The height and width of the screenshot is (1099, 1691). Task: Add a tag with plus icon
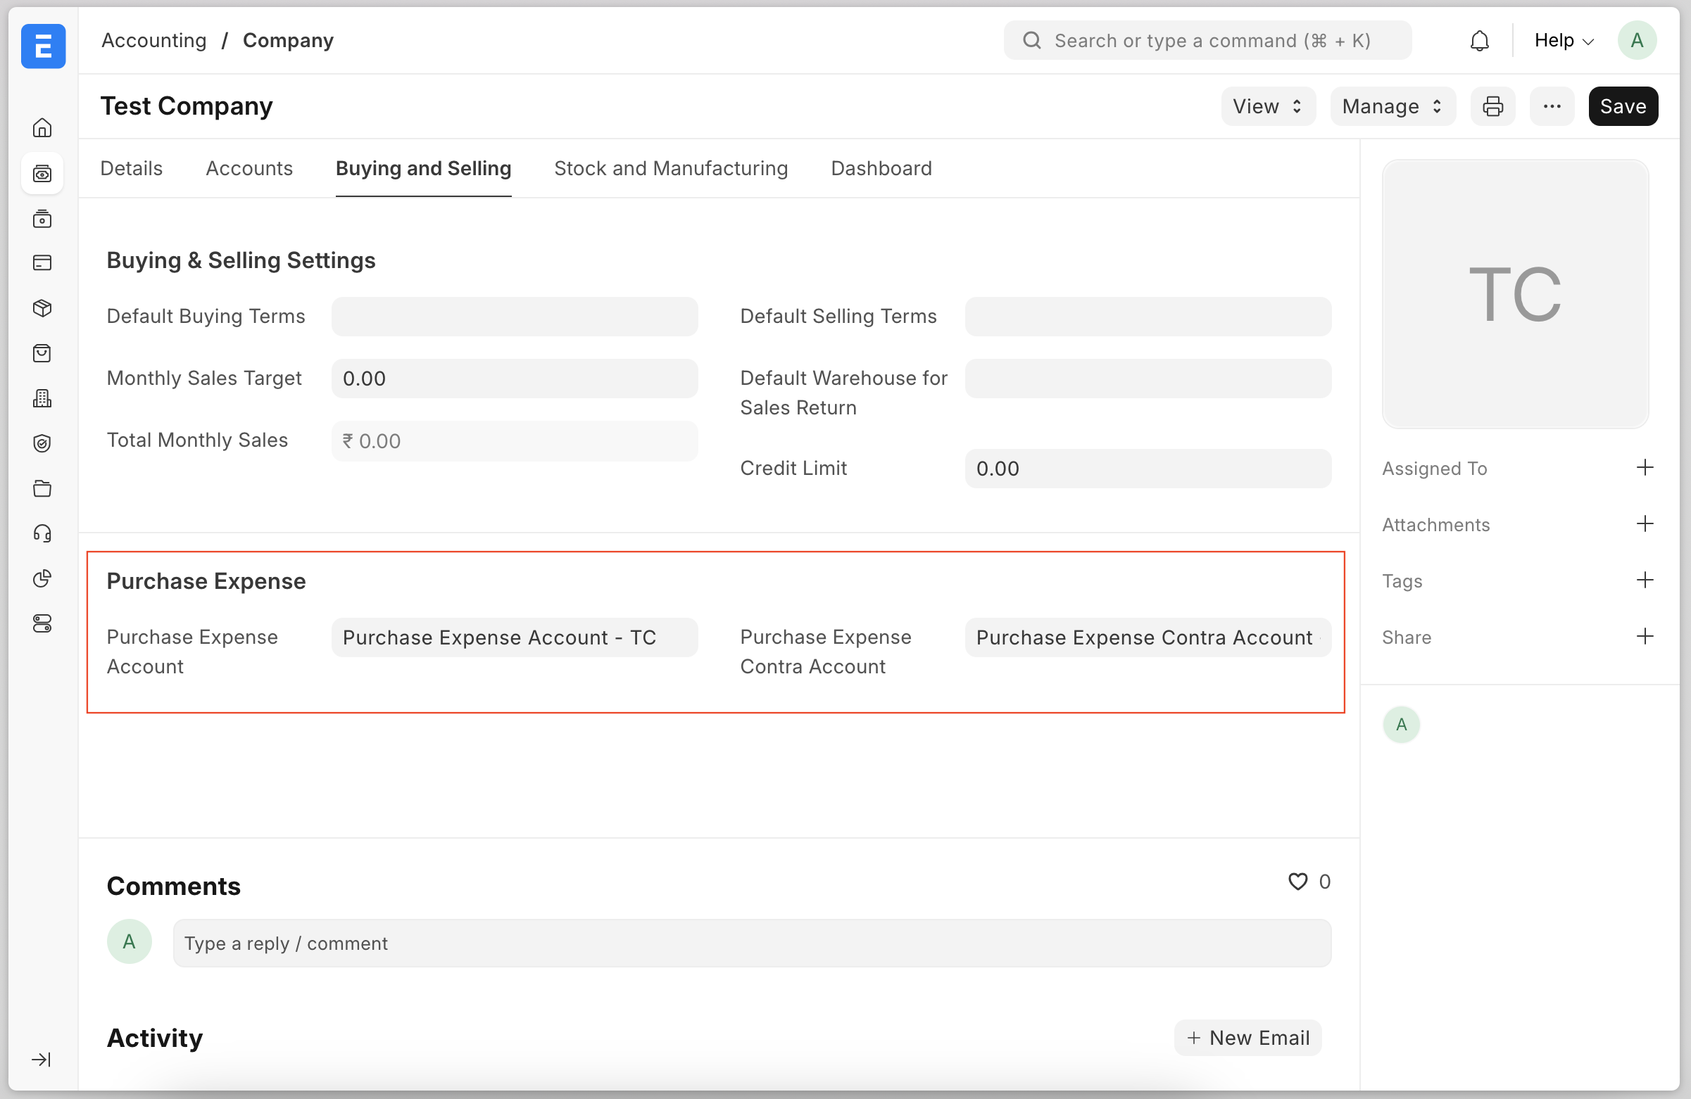1645,580
